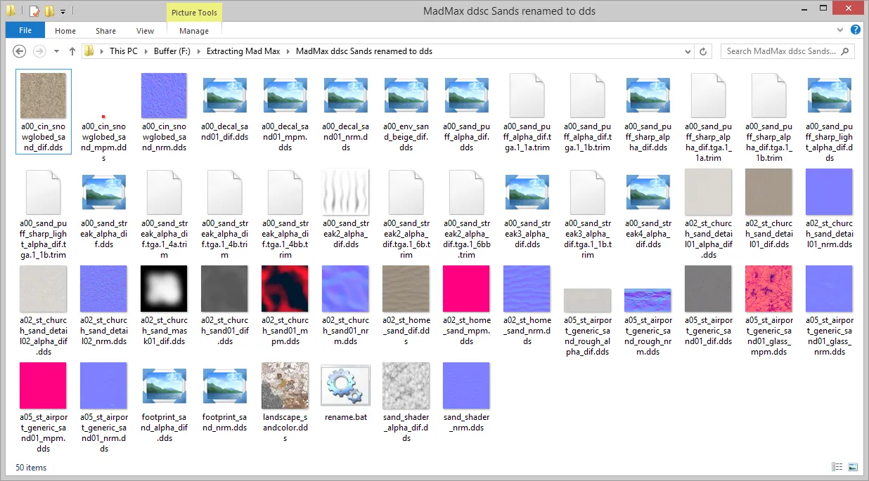Viewport: 869px width, 481px height.
Task: Switch to details view in status bar
Action: [837, 467]
